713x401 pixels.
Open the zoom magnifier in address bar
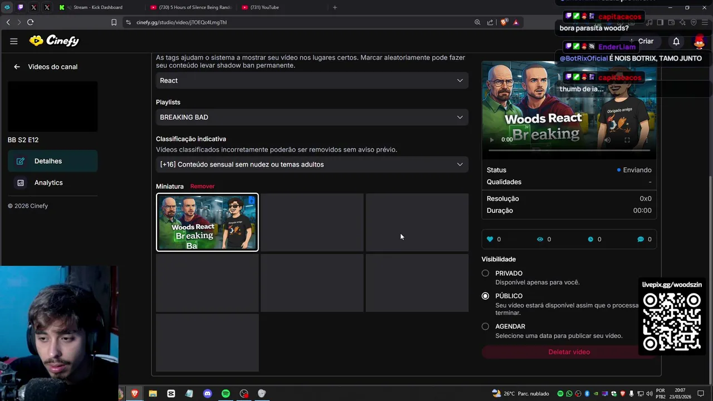pos(477,22)
